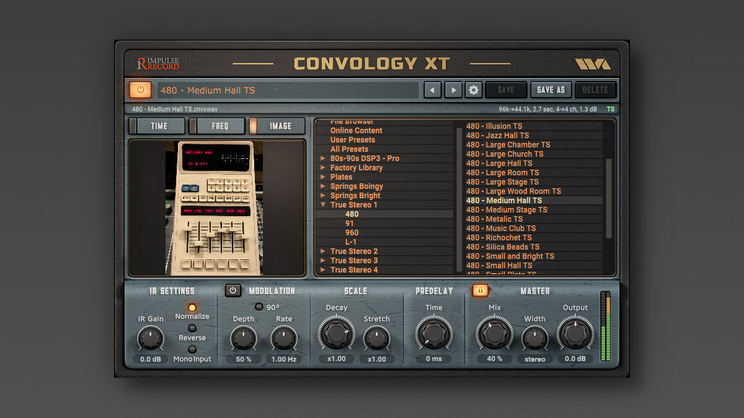The image size is (744, 418).
Task: Collapse the True Stereo 1 folder
Action: point(322,205)
